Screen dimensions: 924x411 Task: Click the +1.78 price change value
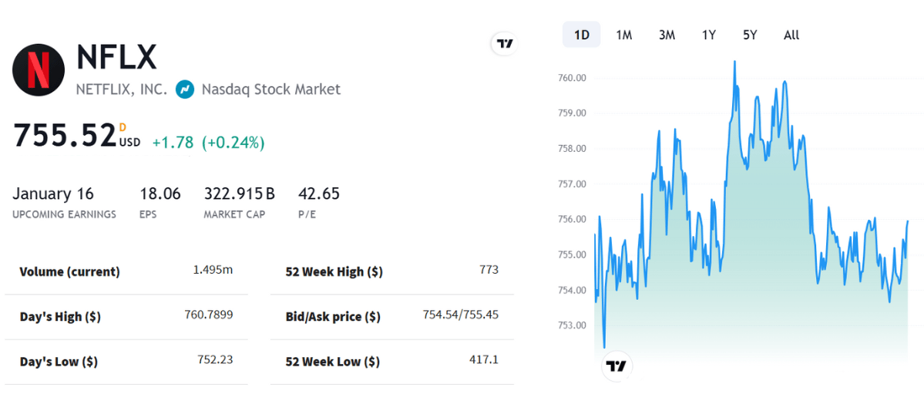point(172,142)
